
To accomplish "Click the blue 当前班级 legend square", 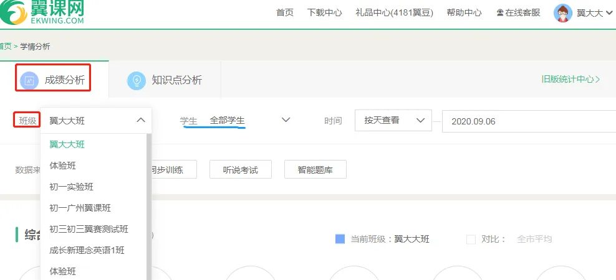I will [340, 239].
